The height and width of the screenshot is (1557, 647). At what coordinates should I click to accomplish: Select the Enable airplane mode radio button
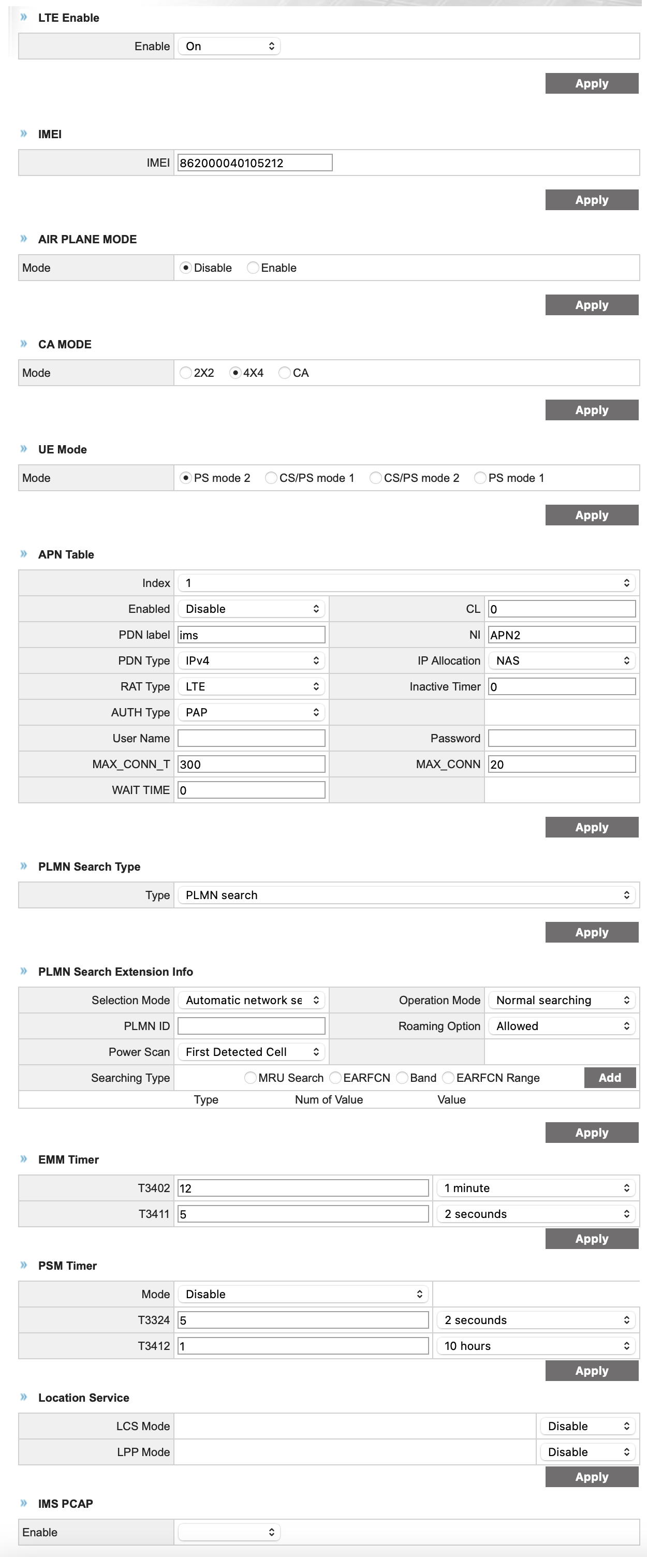pyautogui.click(x=253, y=268)
